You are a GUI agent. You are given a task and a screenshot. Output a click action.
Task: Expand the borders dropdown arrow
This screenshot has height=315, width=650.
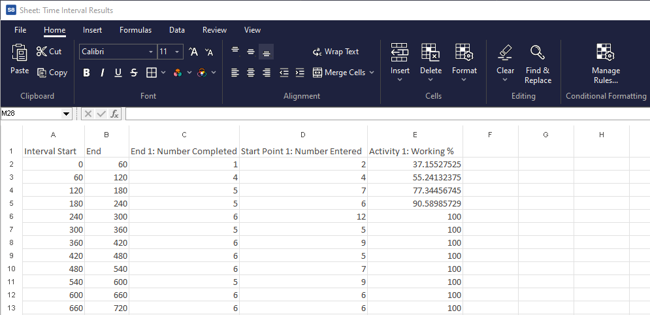pyautogui.click(x=163, y=73)
